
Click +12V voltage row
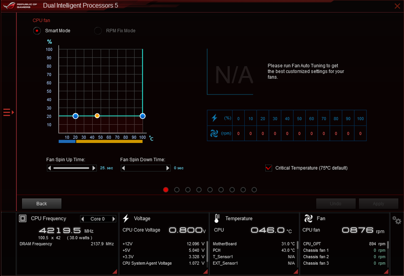click(163, 244)
